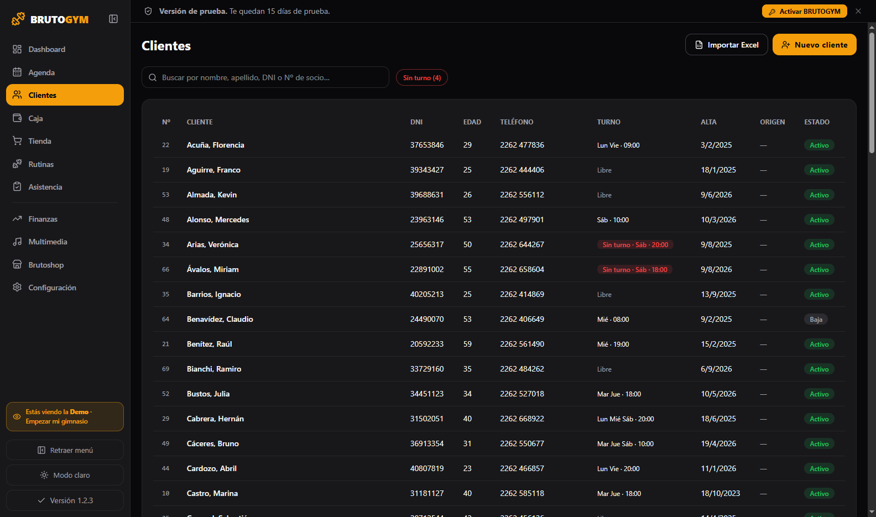Click the Sin turno · Sáb · 20:00 badge

(x=635, y=244)
